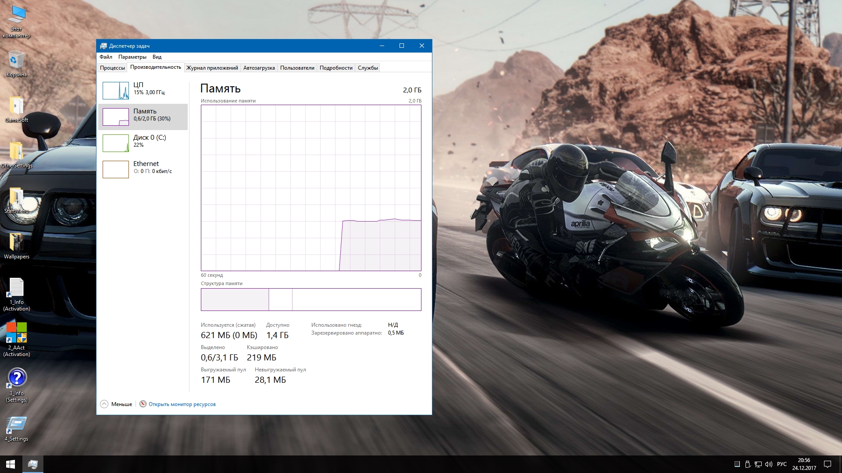Screen dimensions: 842x473
Task: Switch to the Автозагрузка tab
Action: 259,68
